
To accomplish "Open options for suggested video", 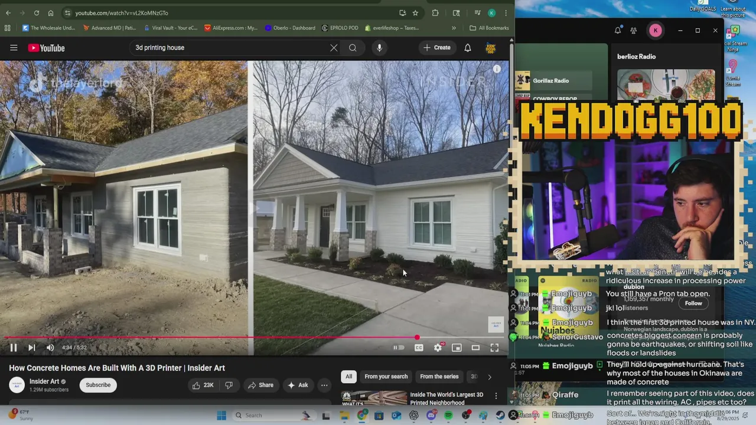I will tap(496, 395).
